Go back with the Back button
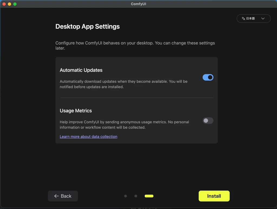Viewport: 277px width, 209px height. pos(63,196)
